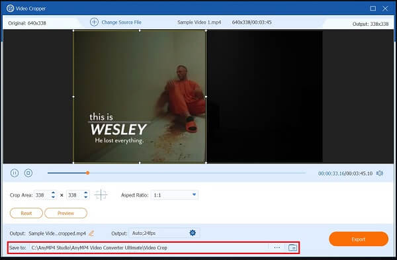The image size is (397, 260).
Task: Click the 640x338/00:03:45 source info text
Action: point(251,22)
